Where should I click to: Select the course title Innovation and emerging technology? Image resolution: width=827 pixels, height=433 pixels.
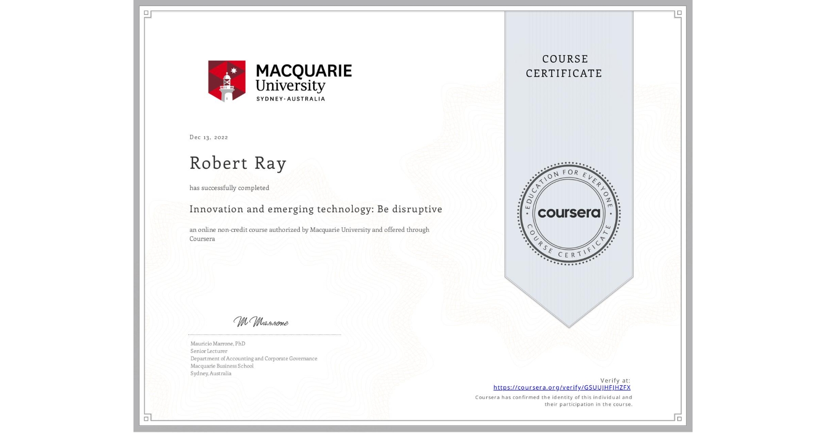coord(316,209)
